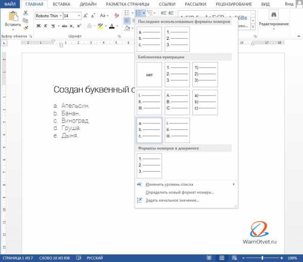Viewport: 303px width, 262px height.
Task: Increase paragraph indent icon
Action: pyautogui.click(x=171, y=13)
